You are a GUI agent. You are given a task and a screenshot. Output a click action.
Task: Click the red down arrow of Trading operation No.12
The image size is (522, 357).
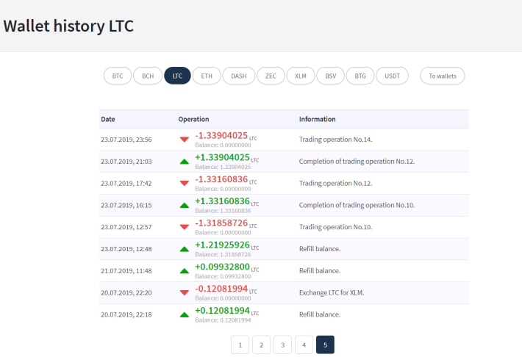click(x=184, y=184)
